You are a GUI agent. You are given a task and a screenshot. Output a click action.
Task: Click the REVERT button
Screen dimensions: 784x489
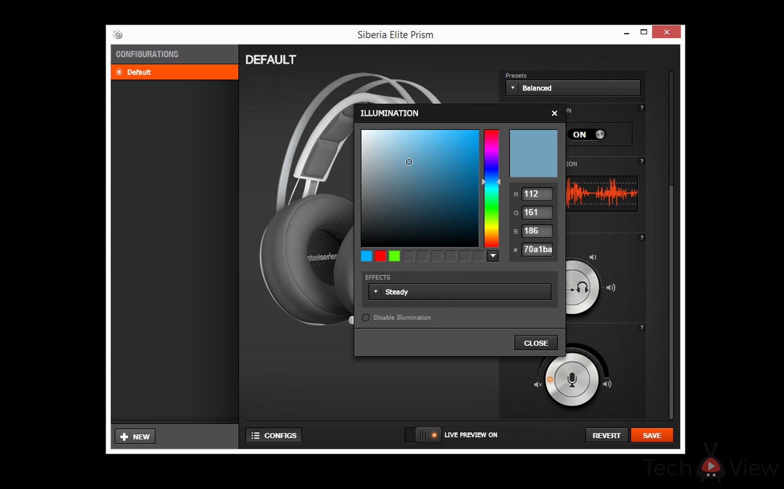coord(606,435)
